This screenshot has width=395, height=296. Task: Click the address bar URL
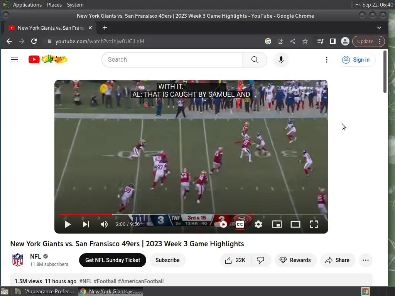100,41
